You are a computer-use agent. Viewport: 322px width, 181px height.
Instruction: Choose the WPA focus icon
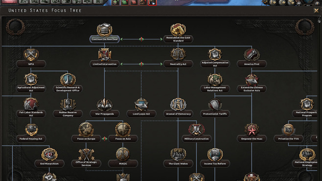[31, 55]
